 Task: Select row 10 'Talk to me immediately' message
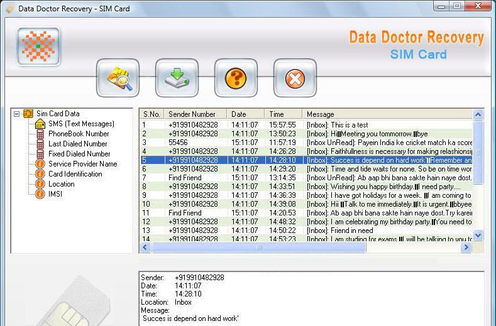pos(306,204)
